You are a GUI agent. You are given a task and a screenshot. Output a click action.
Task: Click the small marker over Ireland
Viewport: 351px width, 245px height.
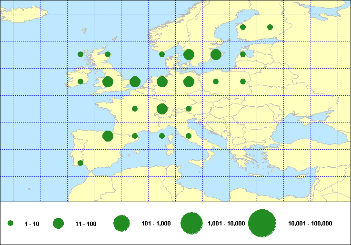80,82
